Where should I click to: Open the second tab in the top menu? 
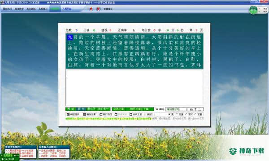pyautogui.click(x=19, y=9)
